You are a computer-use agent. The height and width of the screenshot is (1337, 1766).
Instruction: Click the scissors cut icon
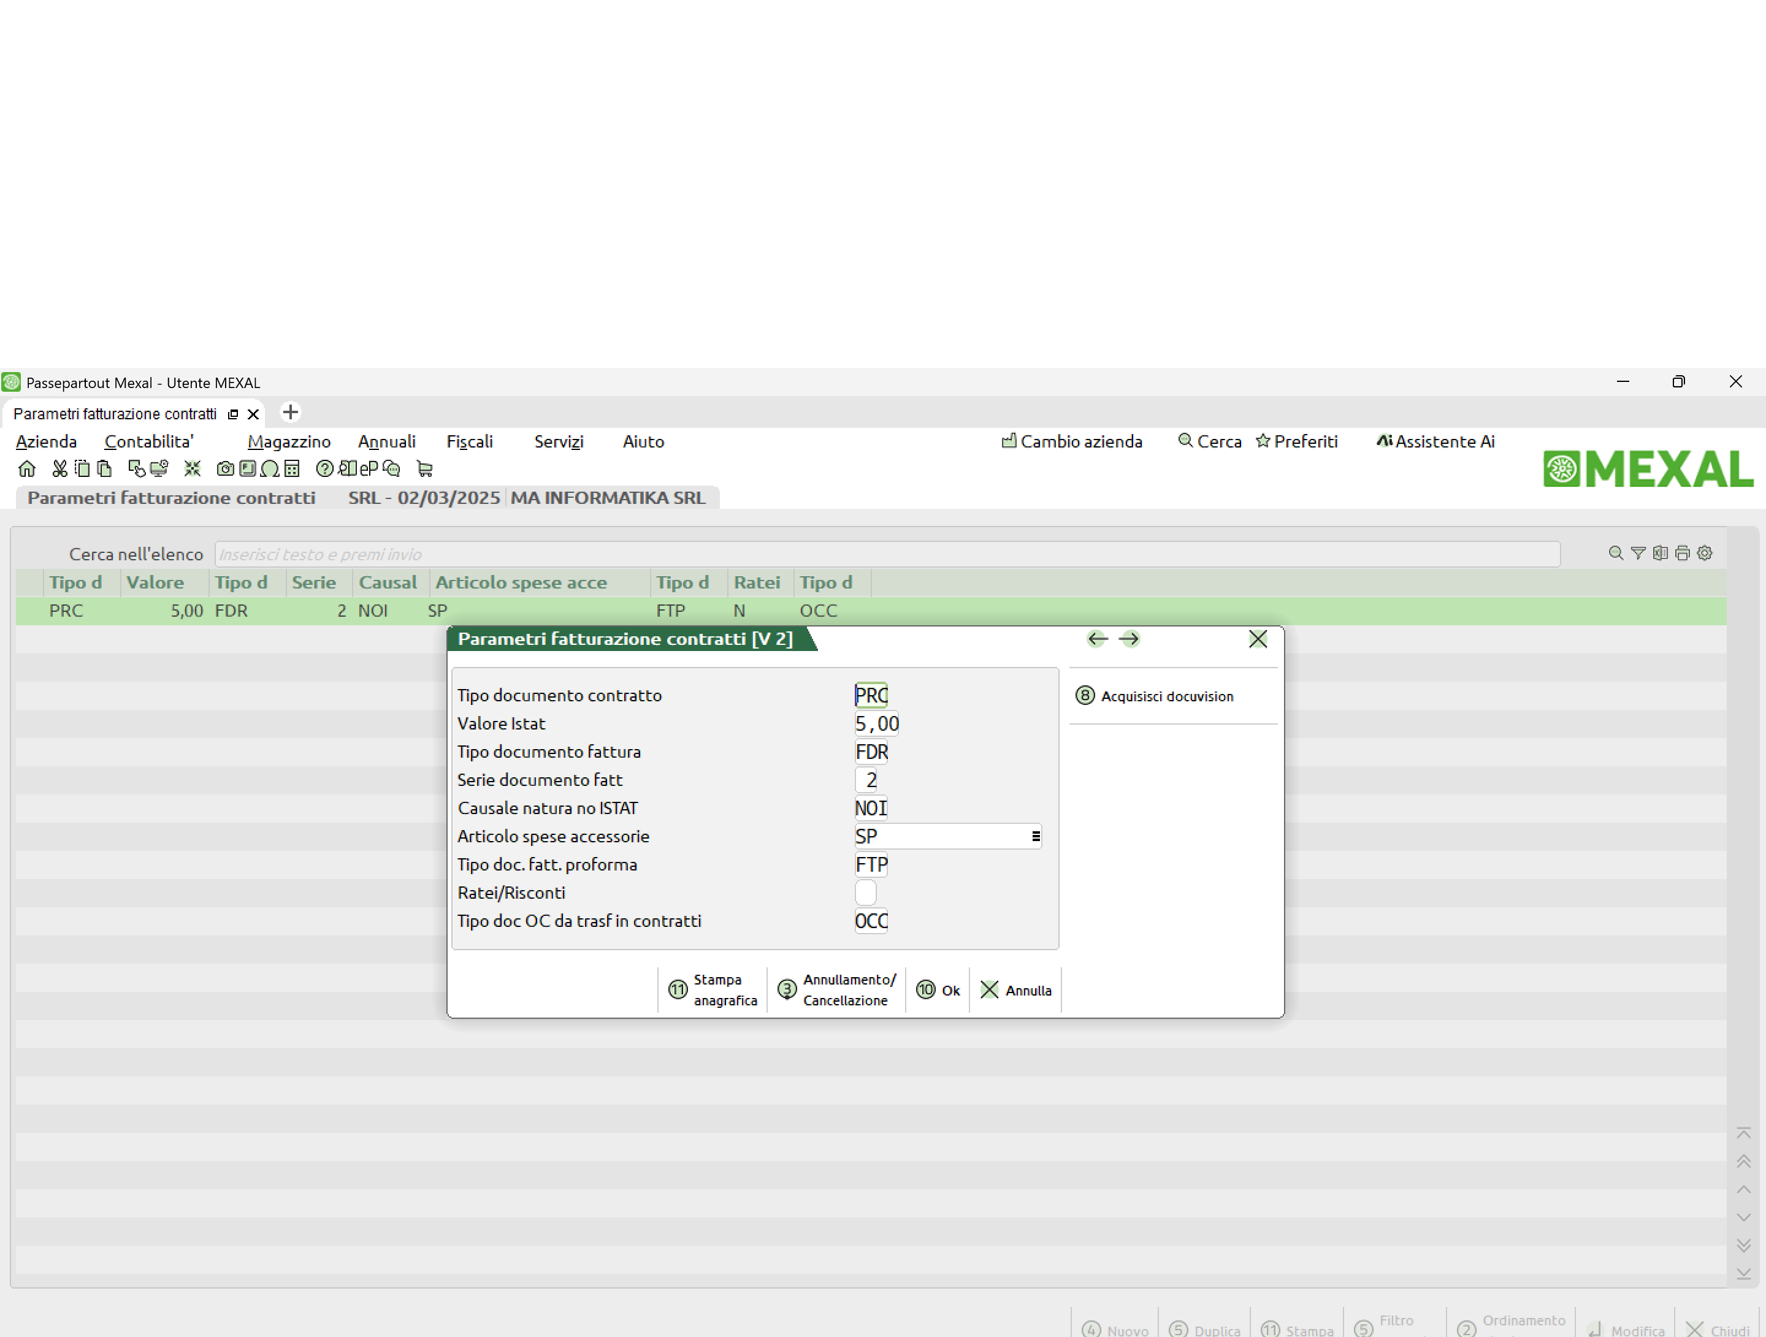point(59,468)
